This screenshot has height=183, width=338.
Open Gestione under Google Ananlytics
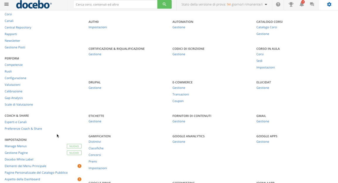179,142
